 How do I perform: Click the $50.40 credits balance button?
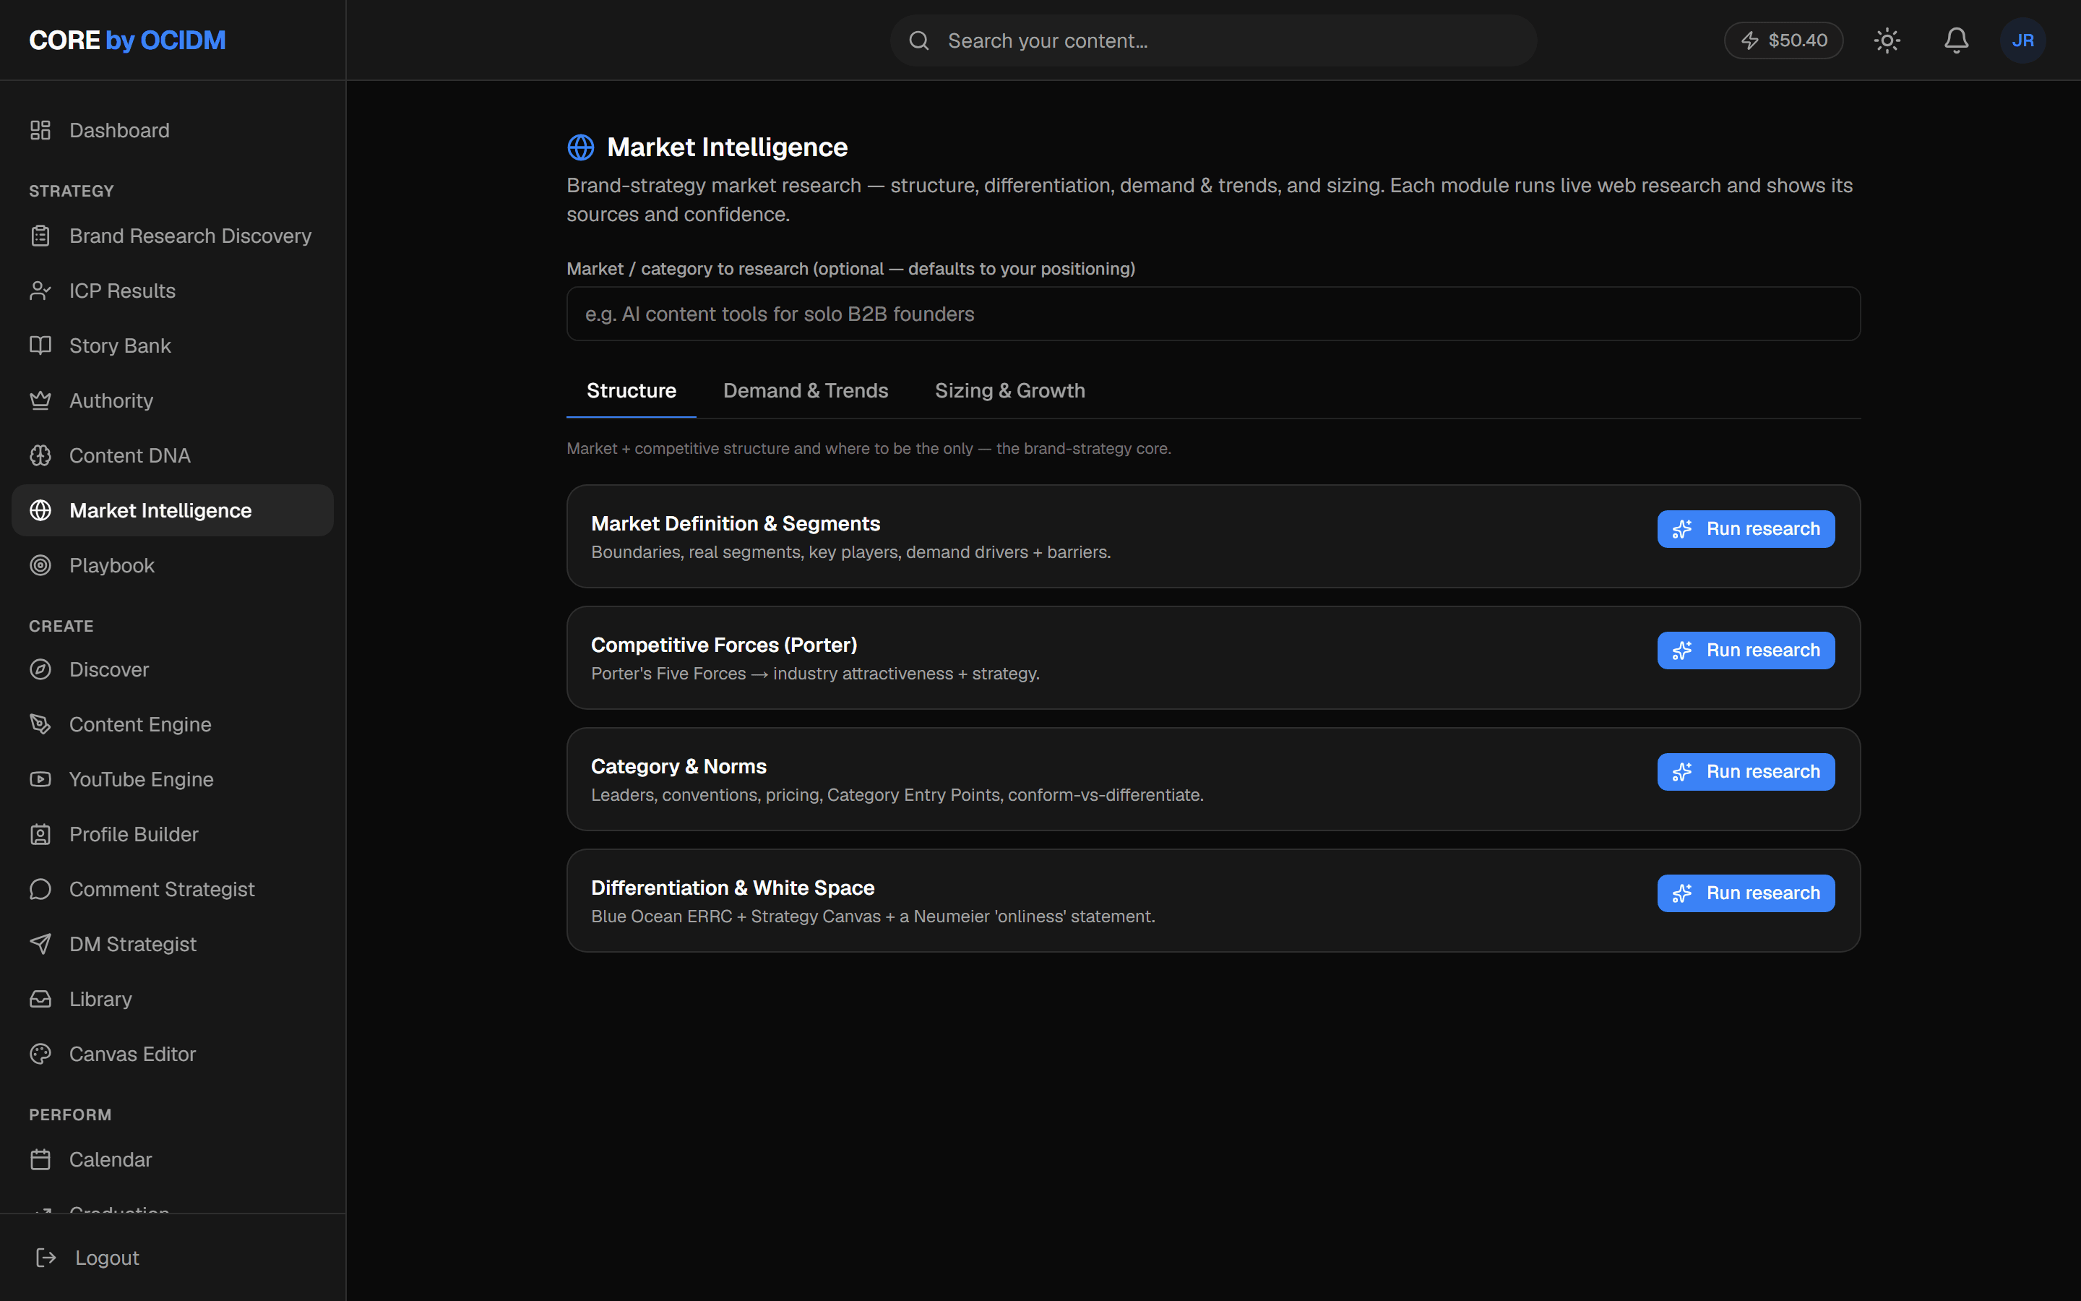click(1783, 40)
